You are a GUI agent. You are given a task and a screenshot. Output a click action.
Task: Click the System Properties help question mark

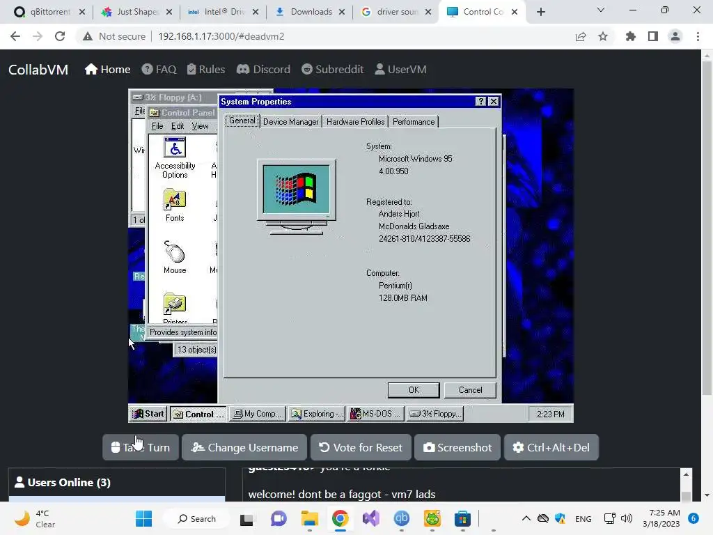(480, 102)
